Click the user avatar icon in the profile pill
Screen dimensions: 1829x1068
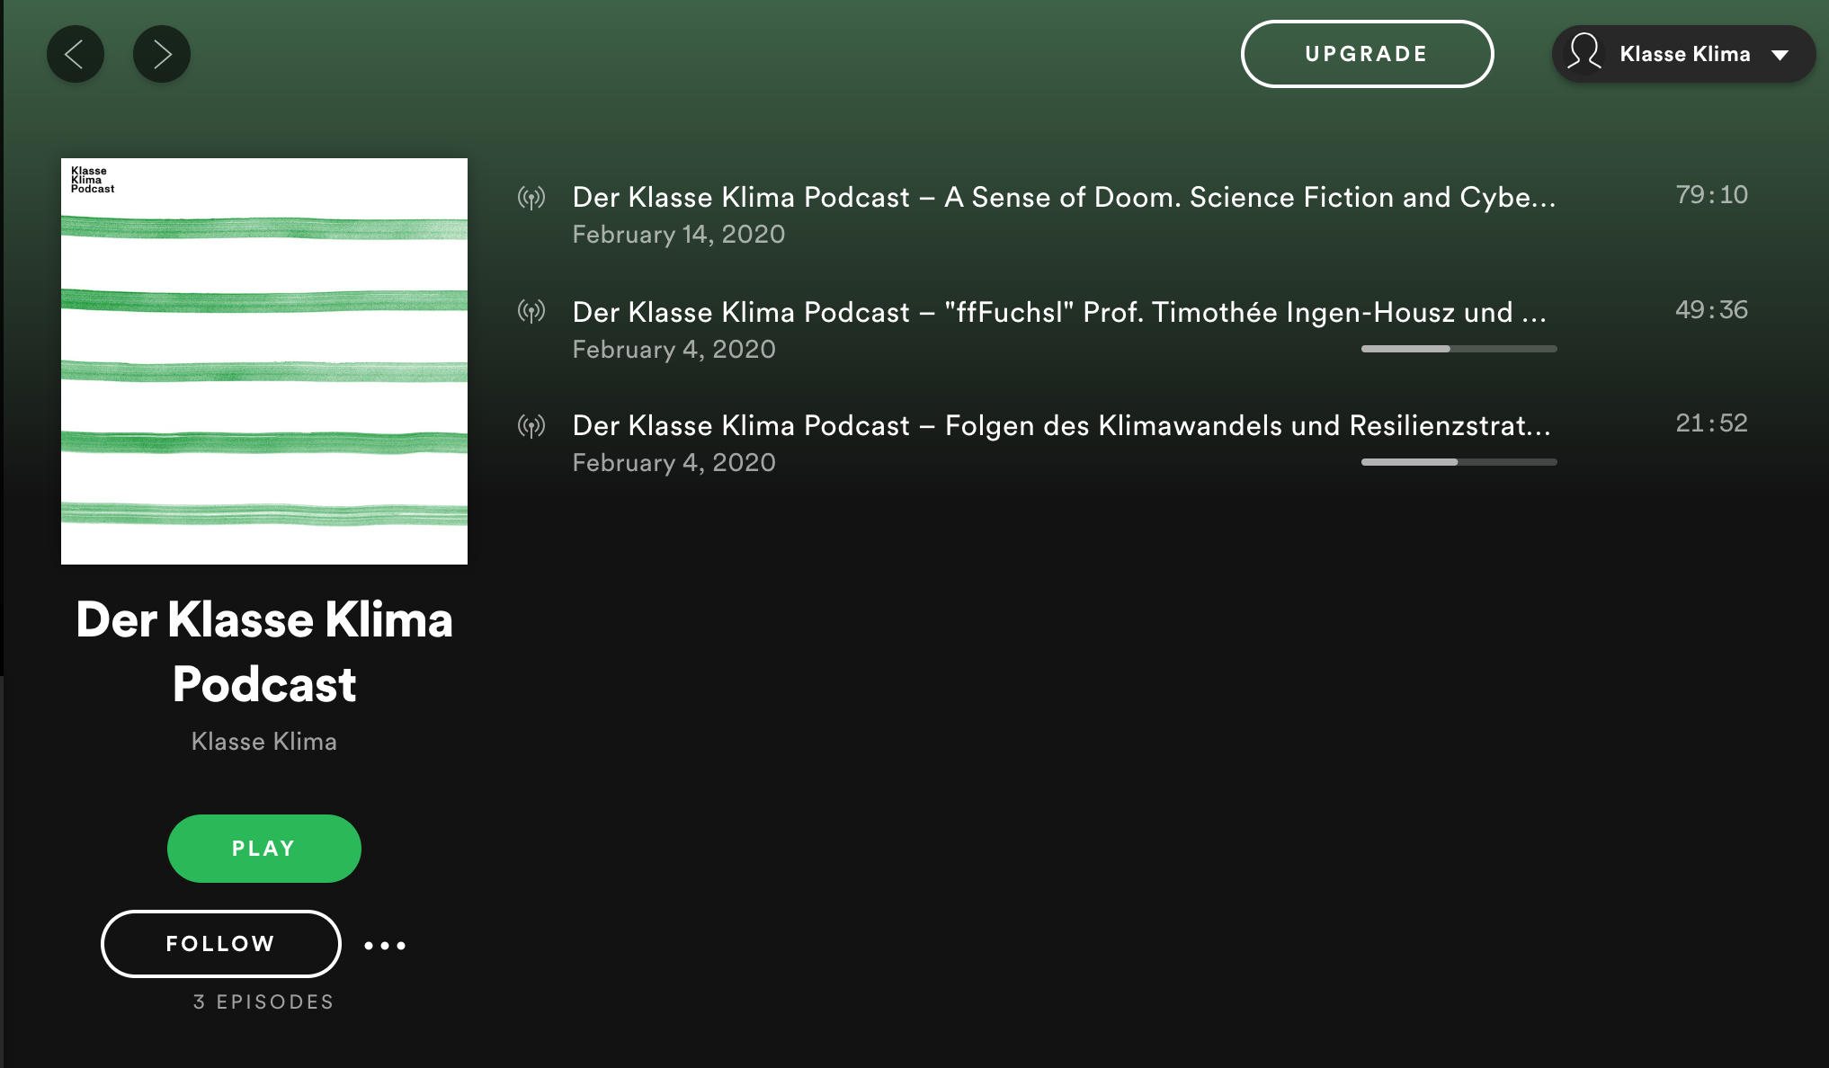[1584, 54]
